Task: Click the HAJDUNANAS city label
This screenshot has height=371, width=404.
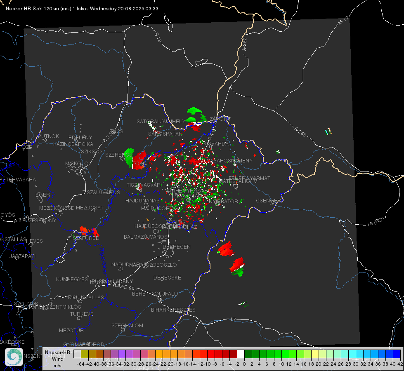Action: 142,200
